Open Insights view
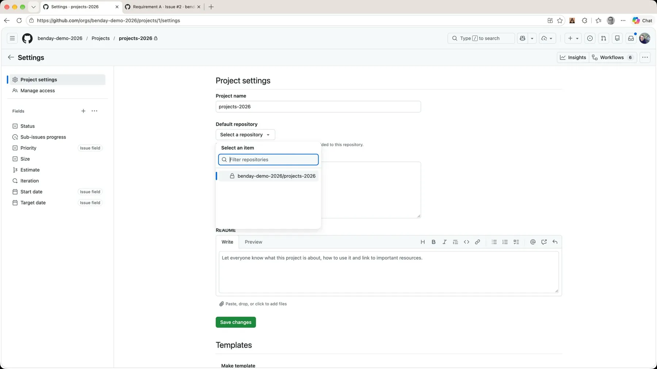Viewport: 657px width, 369px height. tap(573, 57)
